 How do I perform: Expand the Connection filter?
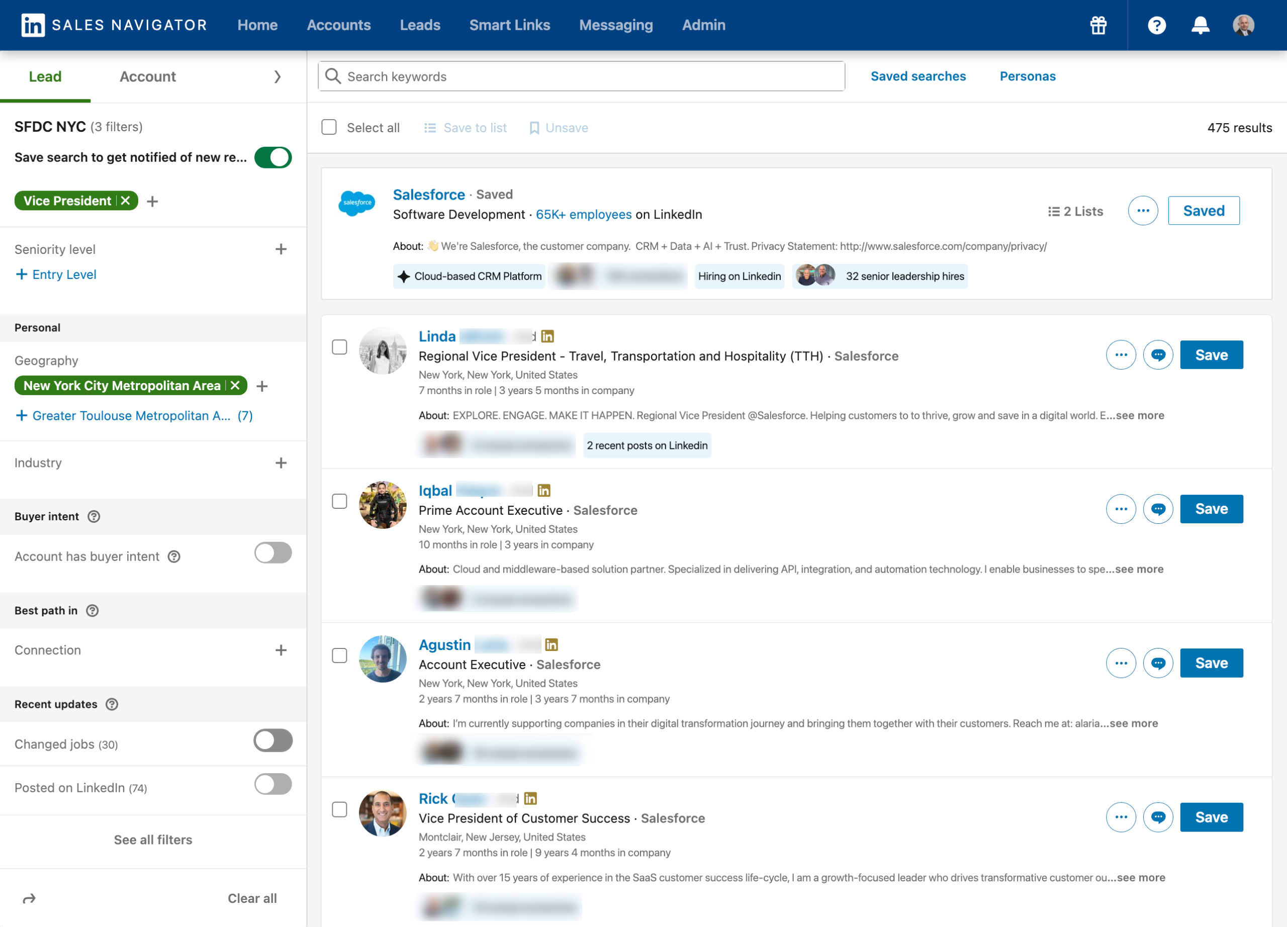pos(281,650)
